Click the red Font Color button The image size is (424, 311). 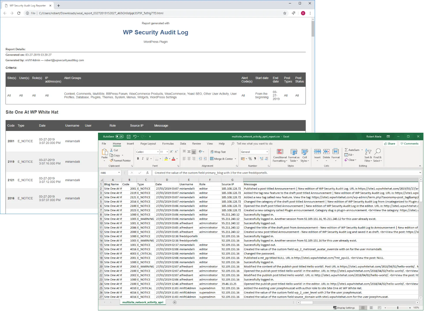(173, 159)
